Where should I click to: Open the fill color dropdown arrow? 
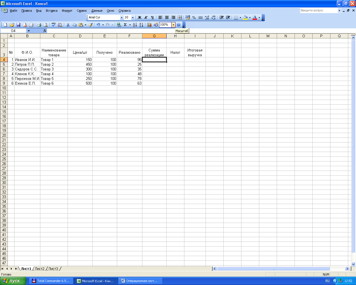click(x=250, y=18)
